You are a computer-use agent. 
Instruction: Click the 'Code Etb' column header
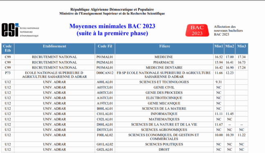coord(8,49)
